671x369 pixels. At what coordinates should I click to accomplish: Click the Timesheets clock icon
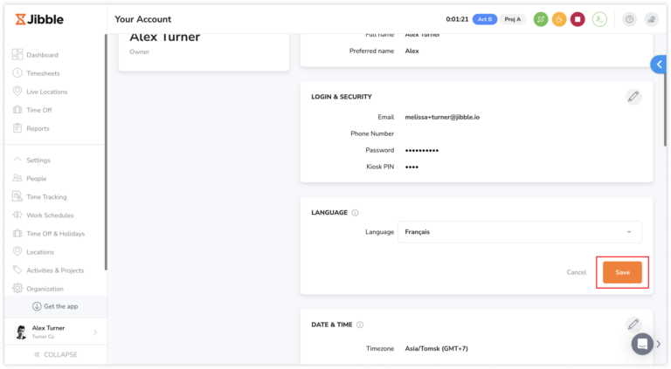(x=17, y=72)
